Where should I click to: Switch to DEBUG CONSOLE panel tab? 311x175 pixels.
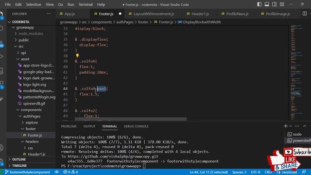(x=136, y=126)
